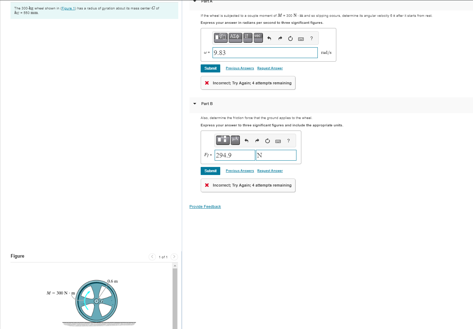Open templates icon in Part B toolbar
Image resolution: width=473 pixels, height=329 pixels.
point(223,140)
